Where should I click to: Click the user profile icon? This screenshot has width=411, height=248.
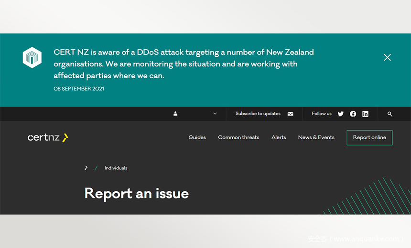pyautogui.click(x=175, y=114)
